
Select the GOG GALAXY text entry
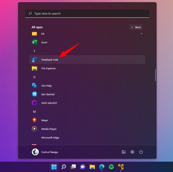pos(49,103)
